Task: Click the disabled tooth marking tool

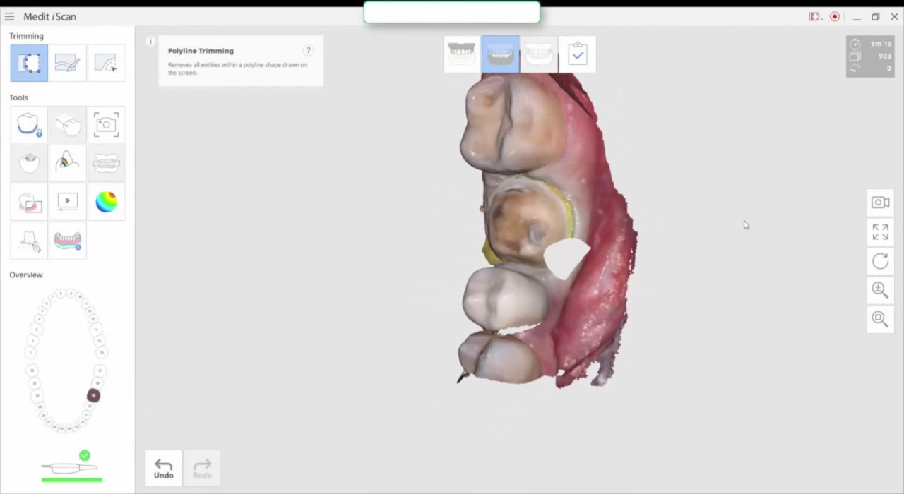Action: click(68, 125)
